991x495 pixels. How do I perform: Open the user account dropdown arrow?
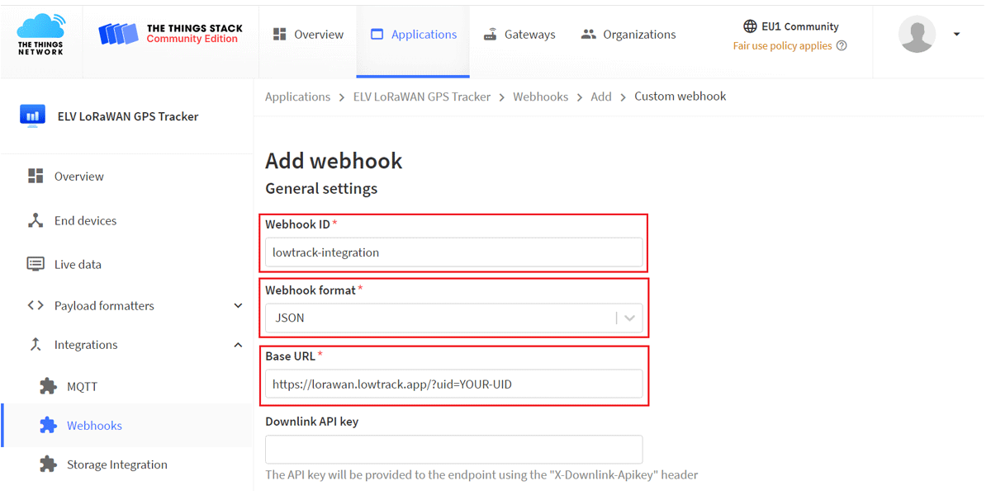[956, 35]
